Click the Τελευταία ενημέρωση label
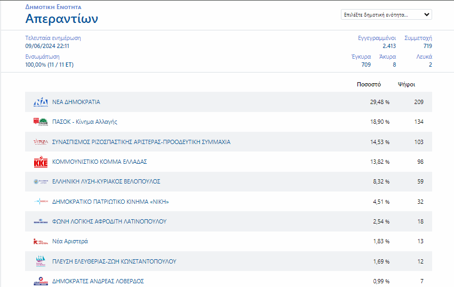454x287 pixels. [53, 38]
